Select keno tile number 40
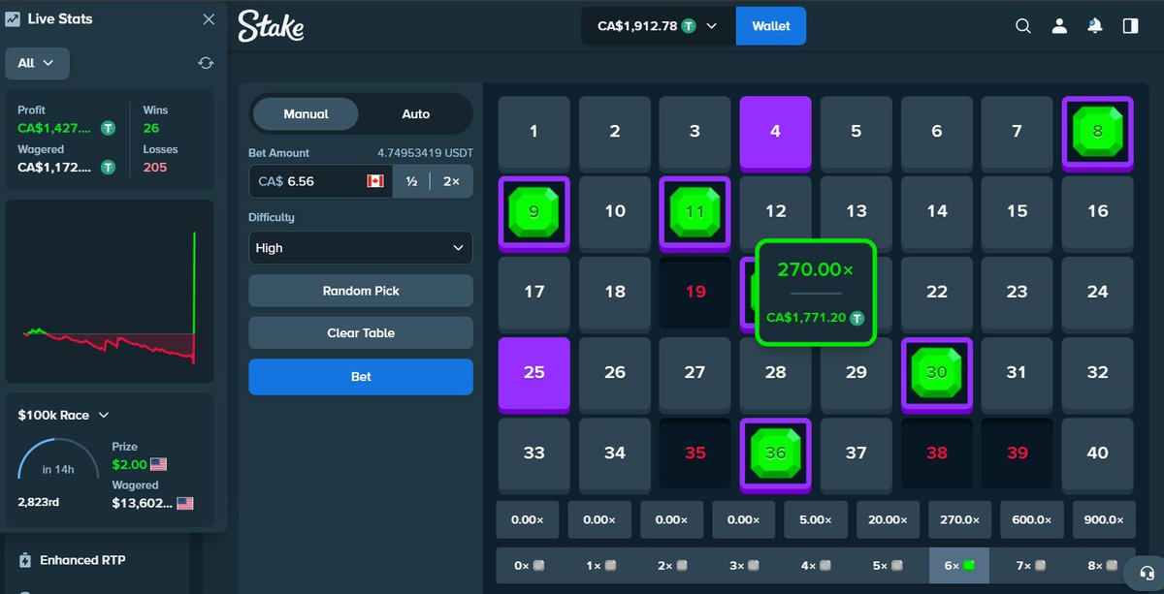The width and height of the screenshot is (1164, 594). point(1097,453)
